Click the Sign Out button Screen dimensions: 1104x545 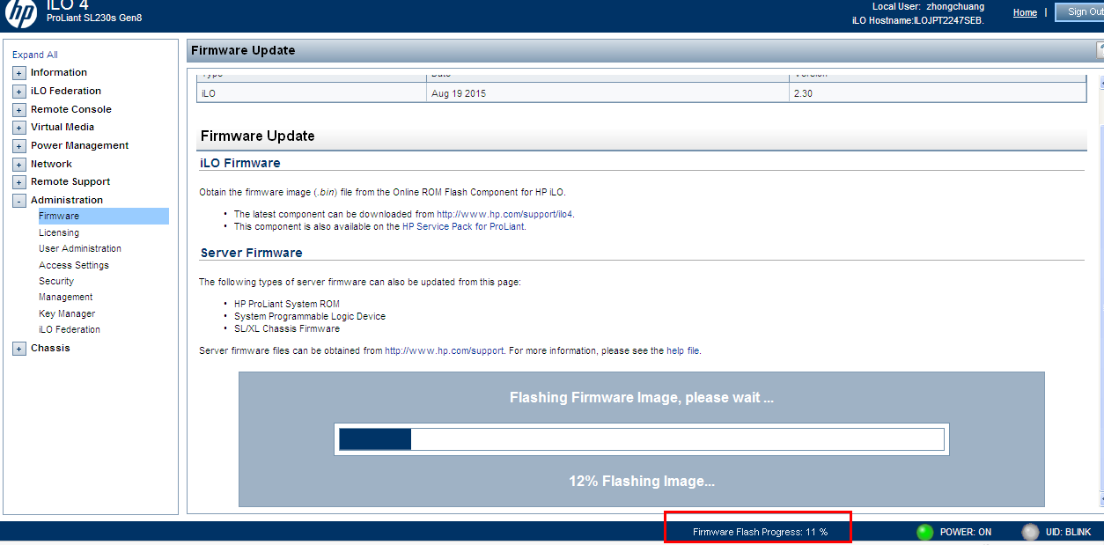tap(1081, 11)
